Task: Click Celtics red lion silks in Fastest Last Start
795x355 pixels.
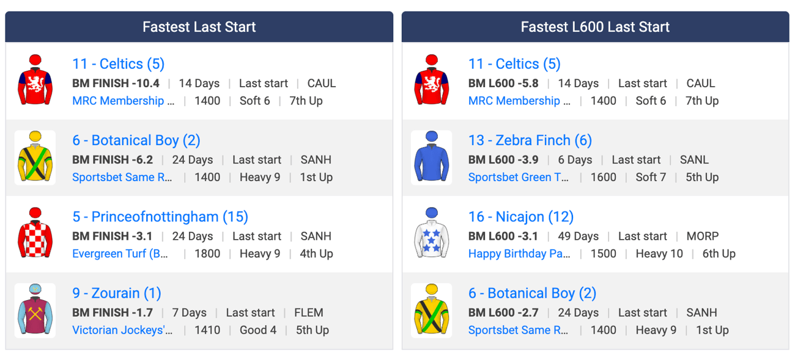Action: 35,81
